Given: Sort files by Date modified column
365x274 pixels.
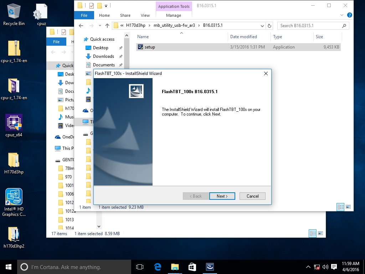Looking at the screenshot, I should tap(243, 37).
